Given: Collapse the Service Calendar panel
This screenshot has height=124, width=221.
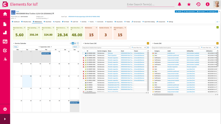Looking at the screenshot, I should [14, 44].
